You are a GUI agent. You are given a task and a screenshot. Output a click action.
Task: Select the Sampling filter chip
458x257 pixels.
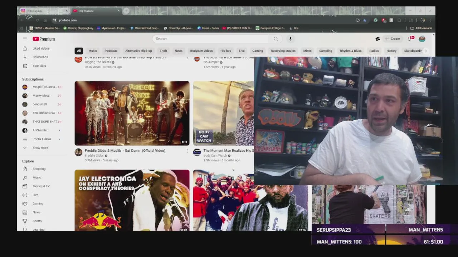point(326,51)
